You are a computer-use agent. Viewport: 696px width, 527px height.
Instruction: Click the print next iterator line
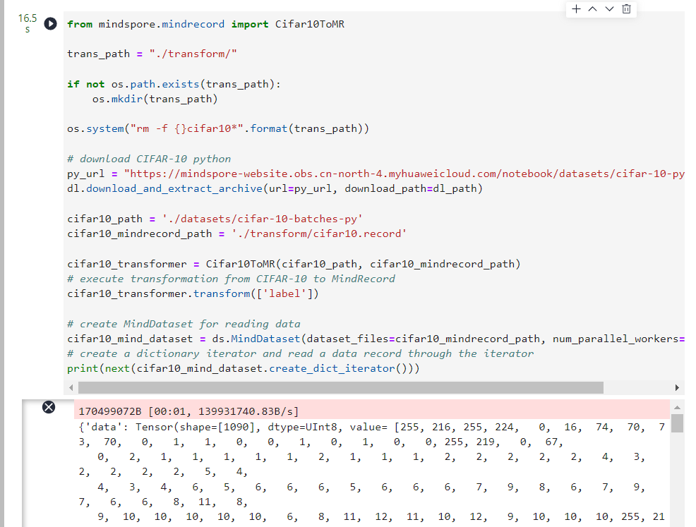243,368
